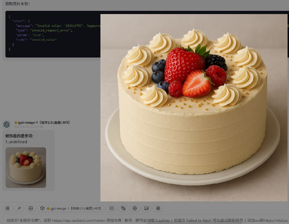Click the theme switcher icon in the toolbar
Image resolution: width=289 pixels, height=224 pixels.
31,208
